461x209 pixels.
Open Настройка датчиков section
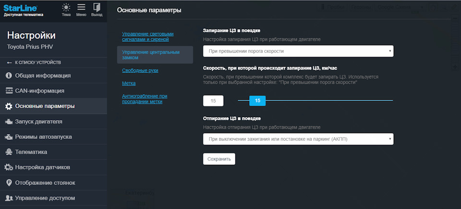click(53, 168)
